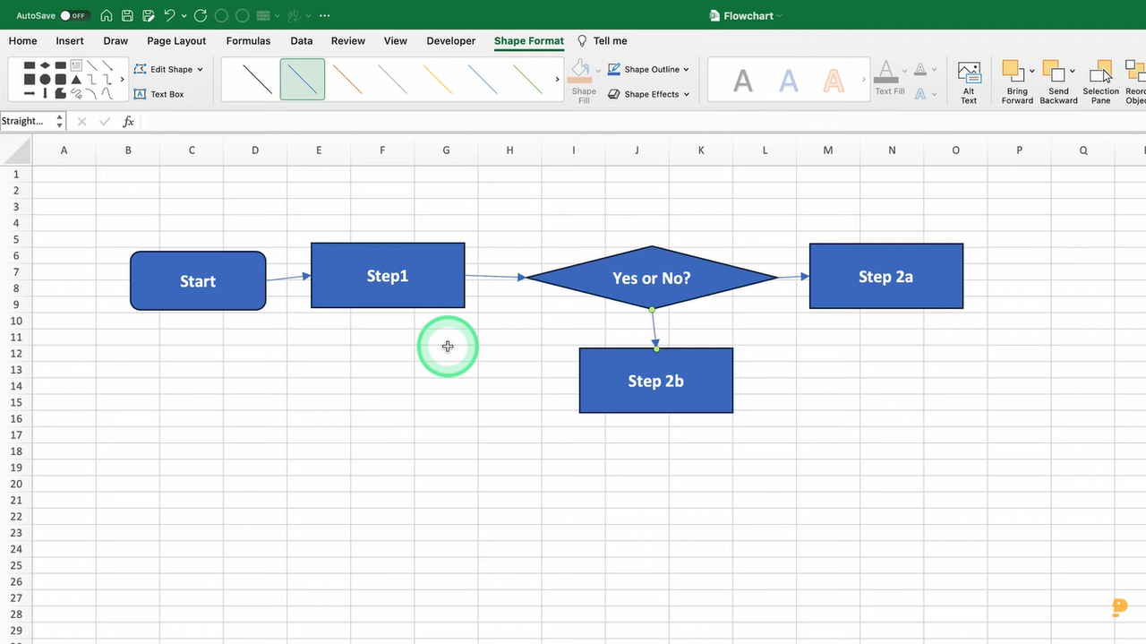Click the Home icon in the title bar
The width and height of the screenshot is (1146, 644).
(107, 16)
